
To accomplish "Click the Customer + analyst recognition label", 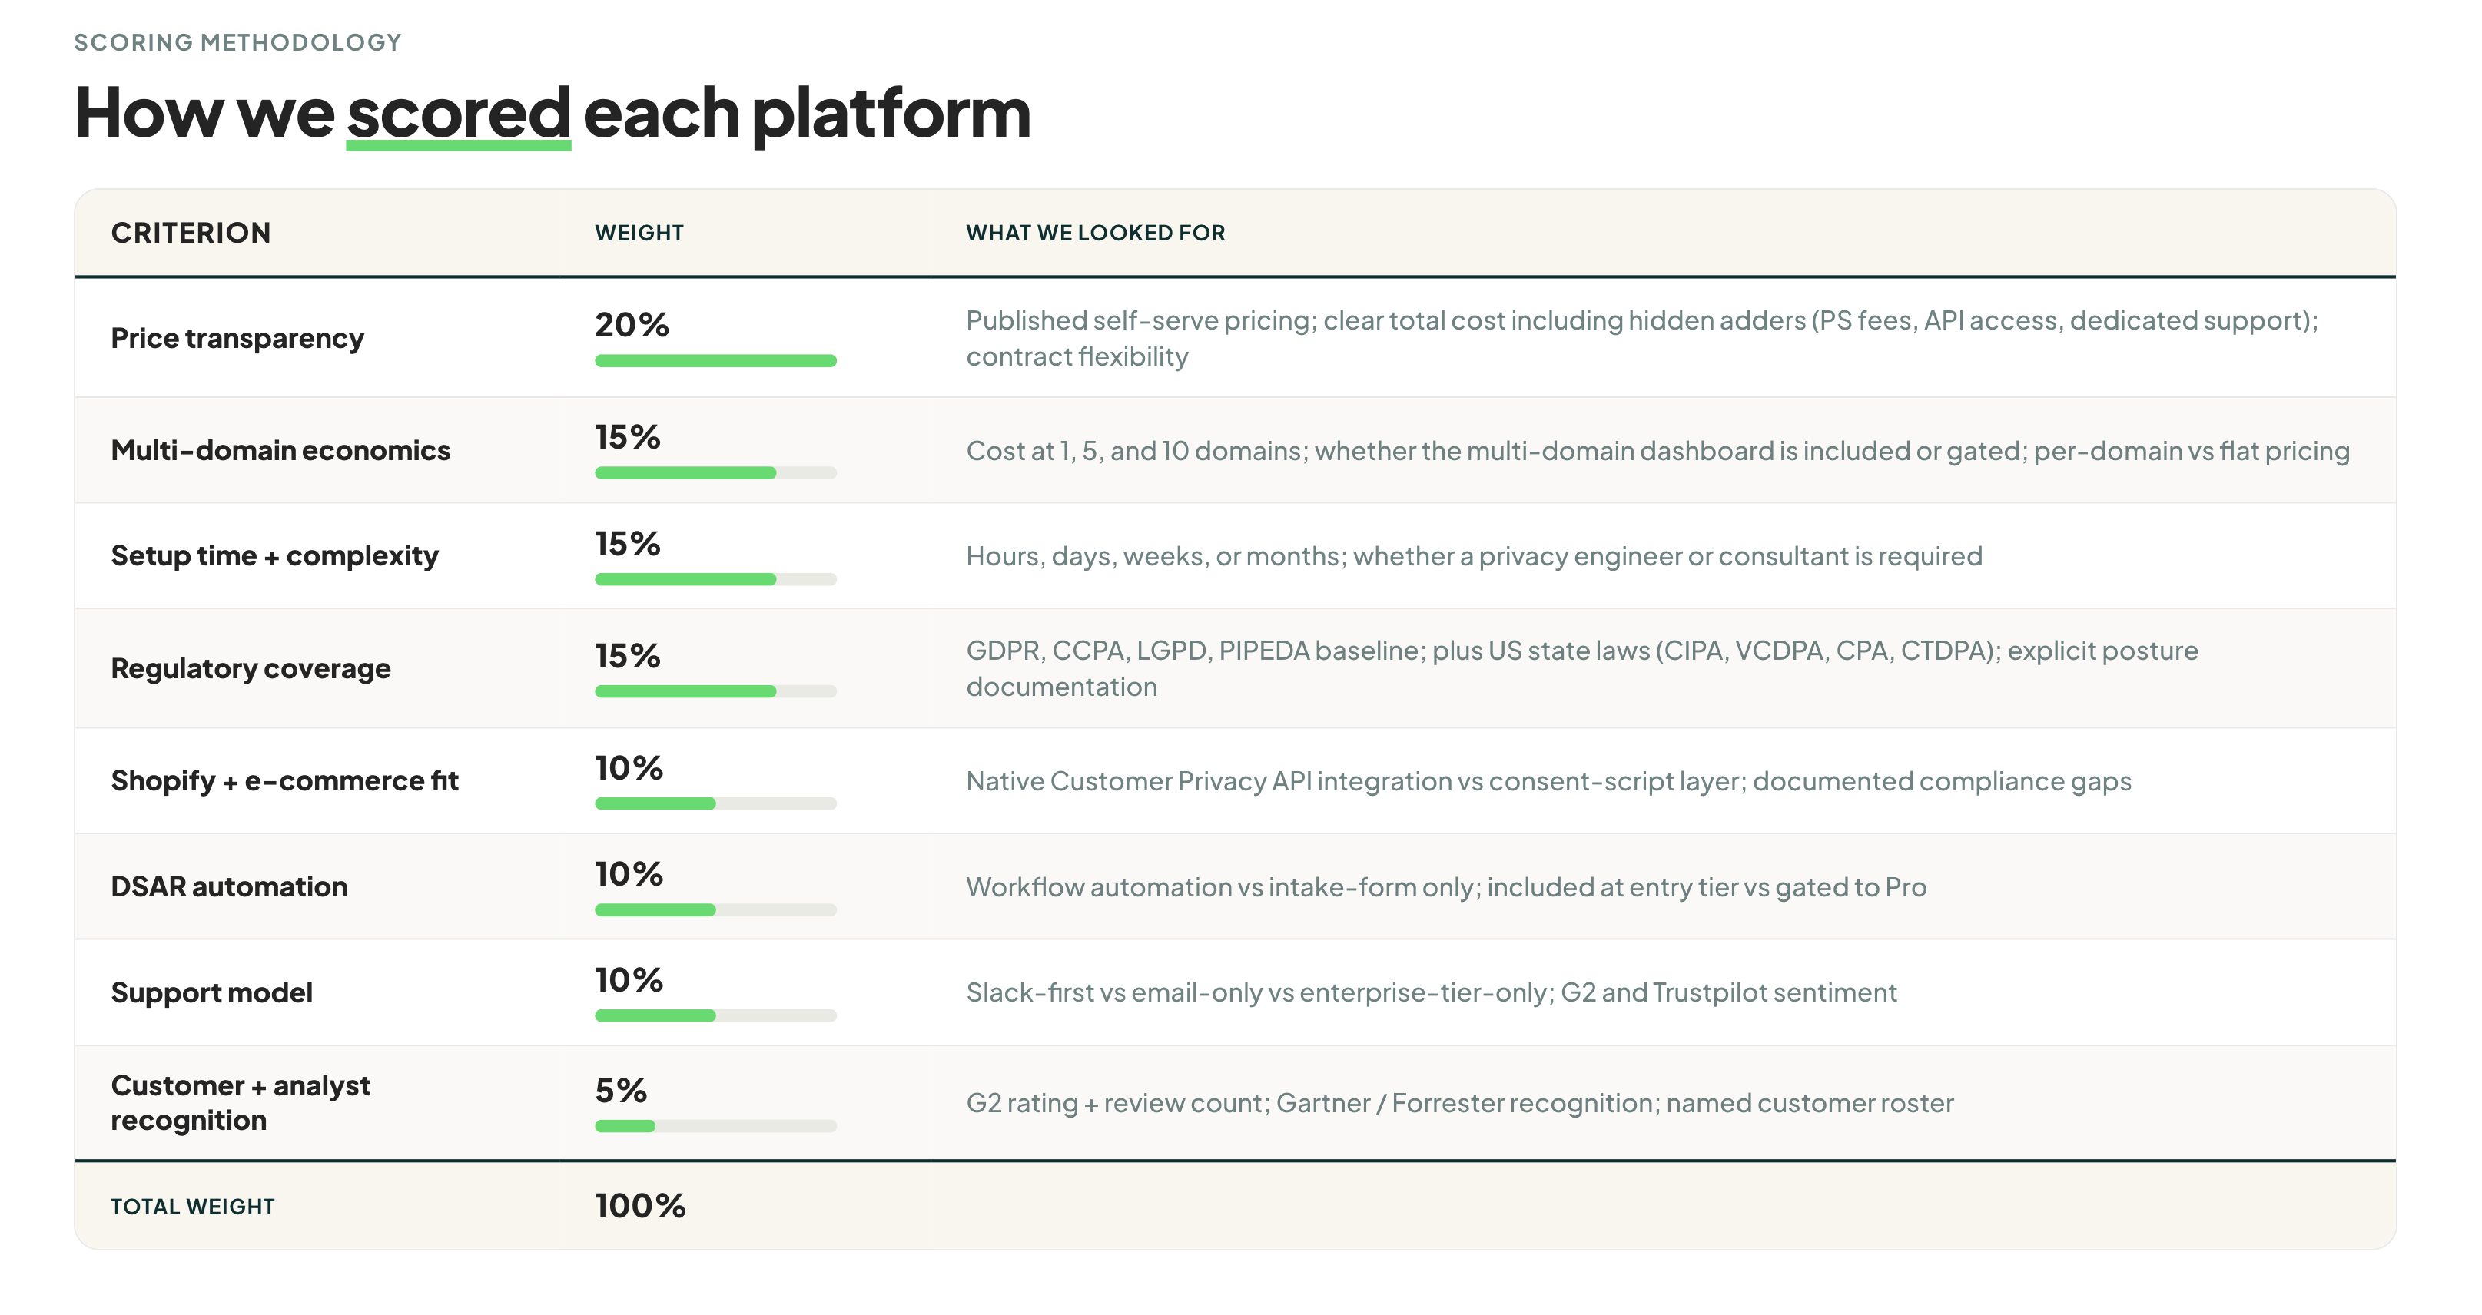I will pos(241,1103).
